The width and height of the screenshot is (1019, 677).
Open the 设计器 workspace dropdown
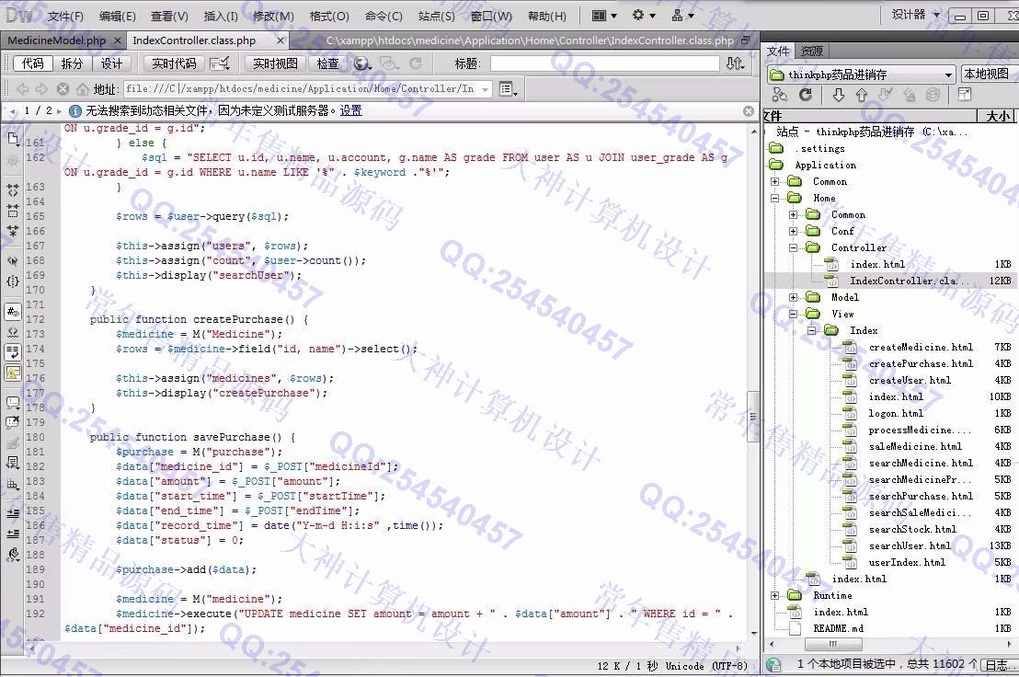(916, 15)
